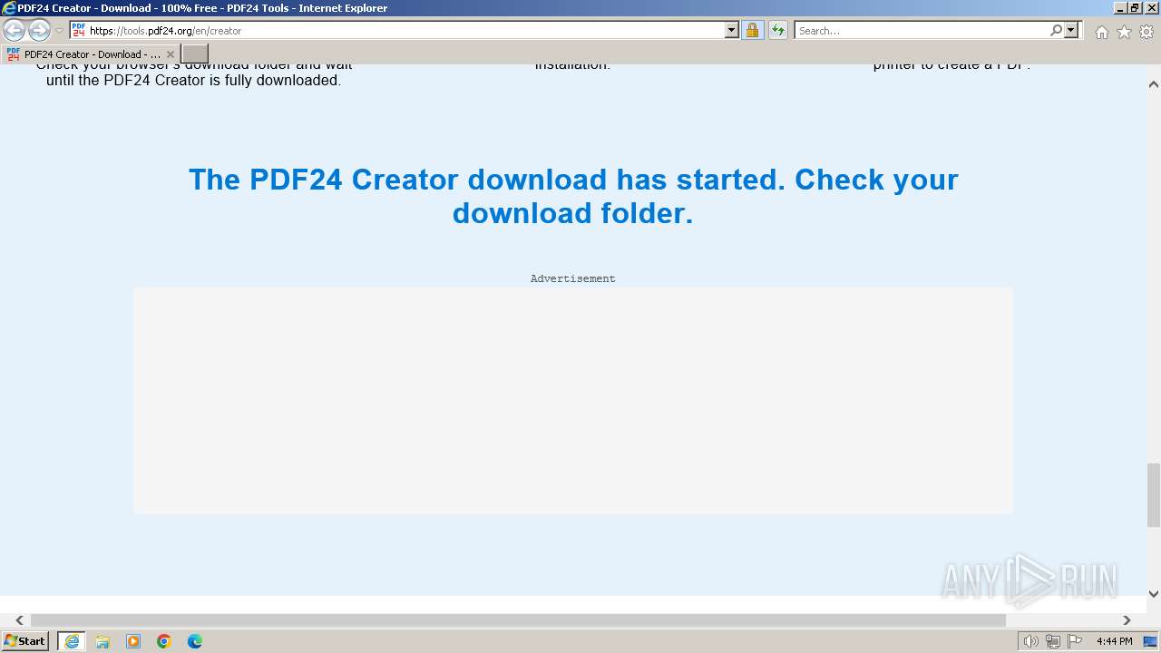
Task: Click the browser Forward arrow button
Action: pyautogui.click(x=39, y=31)
